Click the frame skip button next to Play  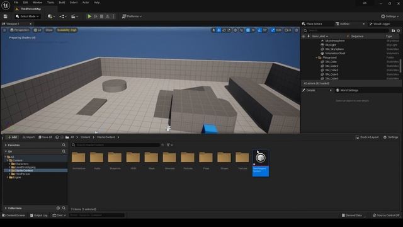coord(96,16)
